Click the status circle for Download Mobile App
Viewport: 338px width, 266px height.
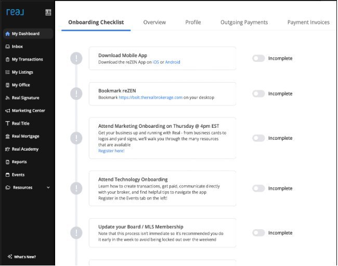pyautogui.click(x=76, y=58)
